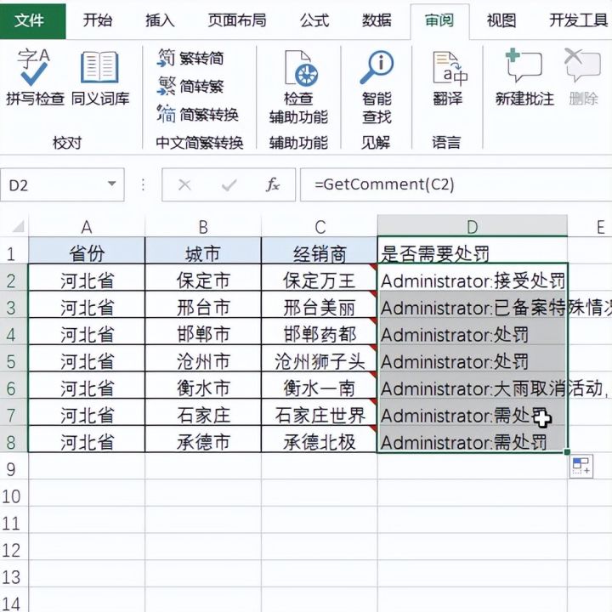
Task: Add a comment with 新建批注
Action: [524, 77]
